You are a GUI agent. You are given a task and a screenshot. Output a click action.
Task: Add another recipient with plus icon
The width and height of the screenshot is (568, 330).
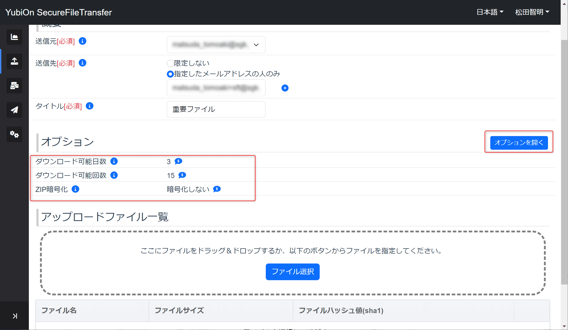[x=285, y=88]
